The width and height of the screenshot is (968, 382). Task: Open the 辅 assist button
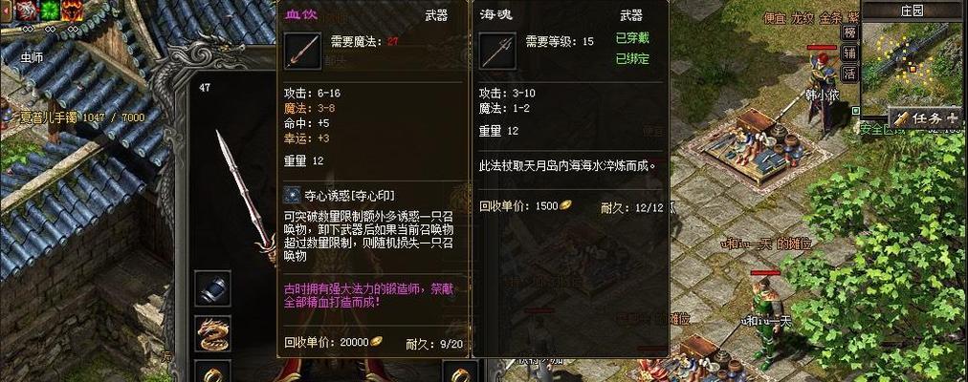tap(850, 53)
